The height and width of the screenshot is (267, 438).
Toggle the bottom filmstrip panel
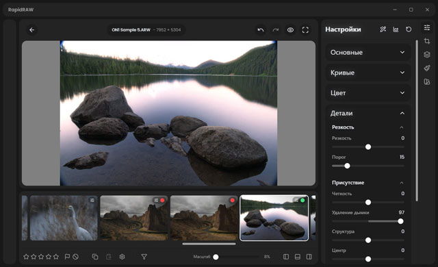point(298,257)
